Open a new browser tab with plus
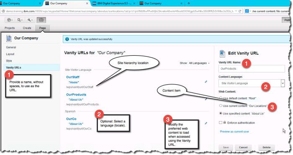The image size is (293, 155). pos(189,3)
